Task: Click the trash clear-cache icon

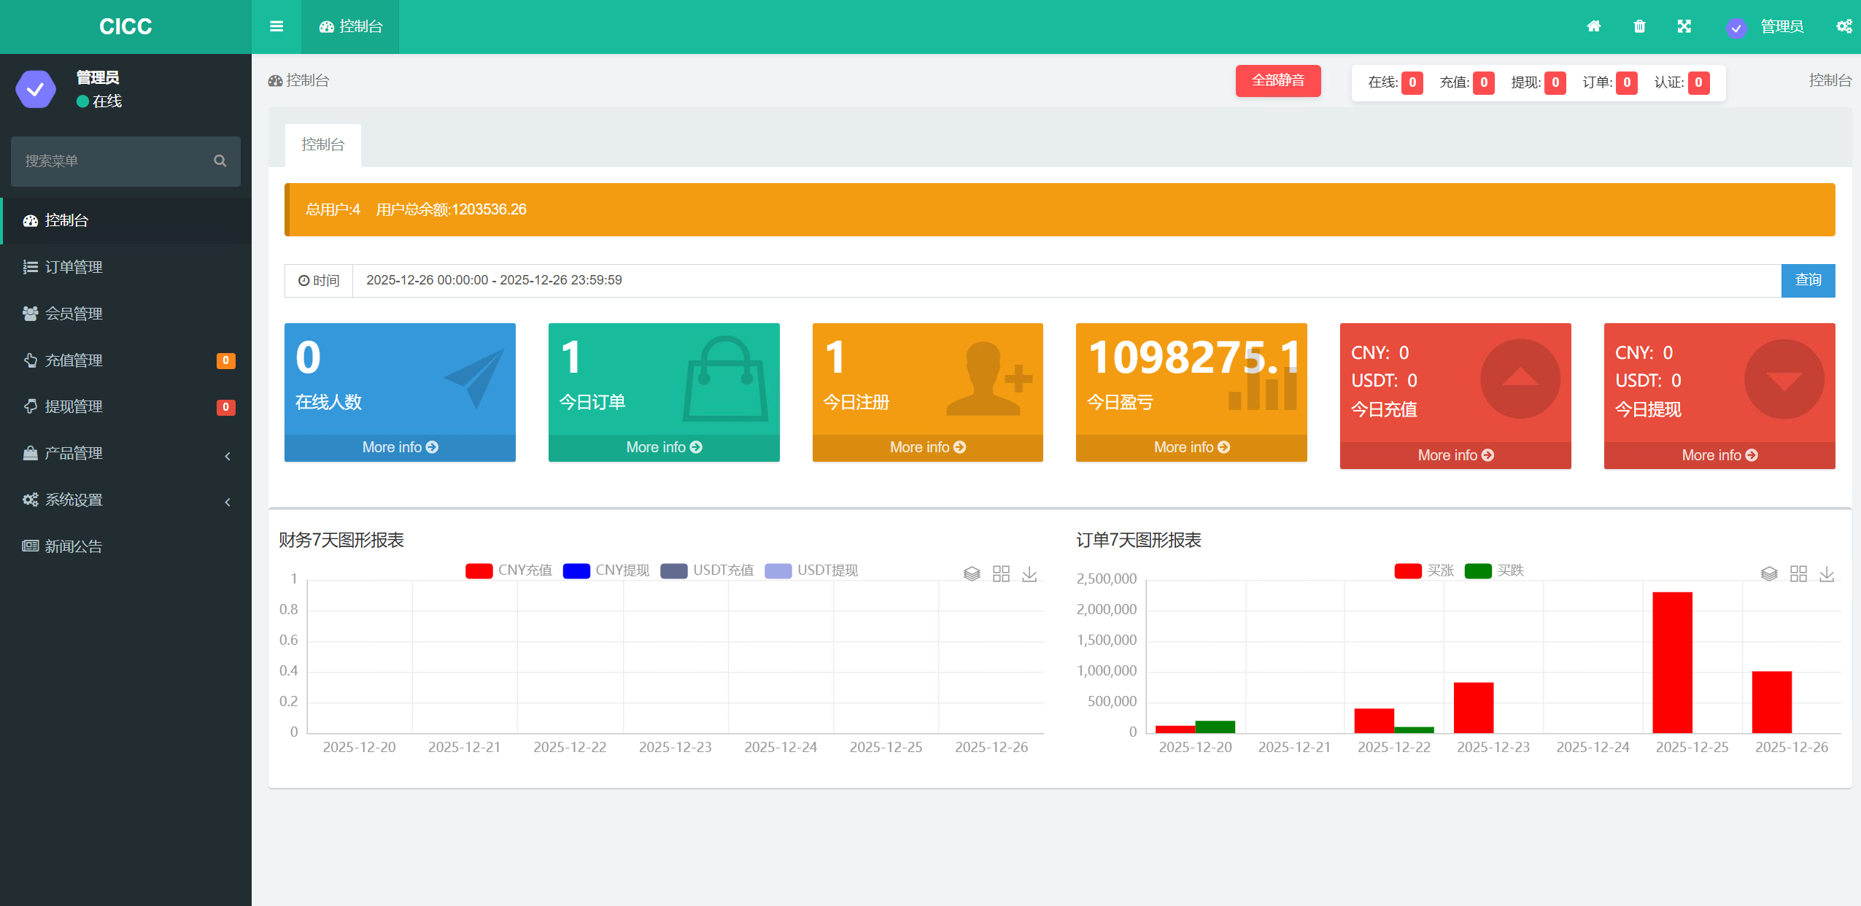Action: click(x=1639, y=26)
